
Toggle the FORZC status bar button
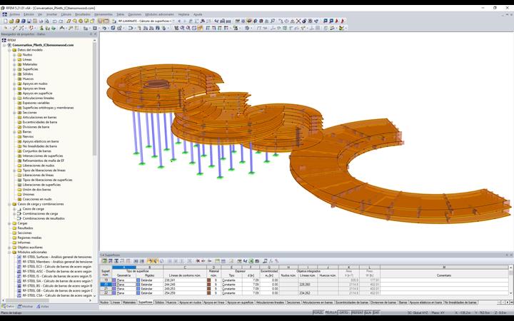[318, 313]
